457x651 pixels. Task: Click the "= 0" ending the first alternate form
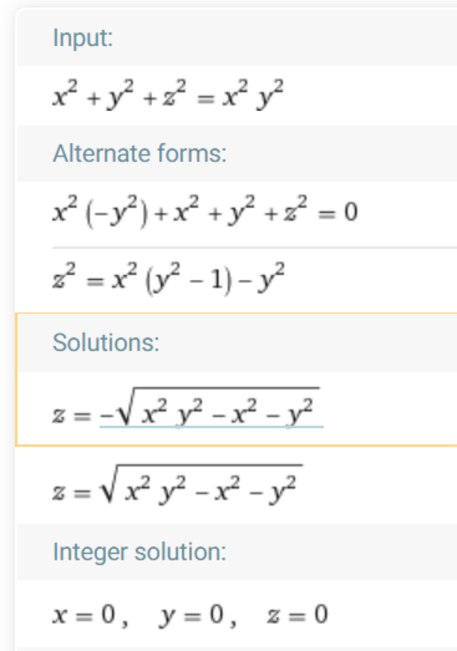(338, 212)
